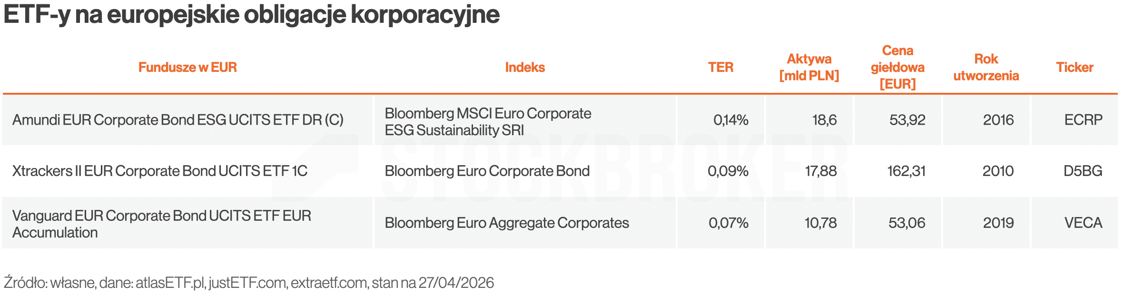Click the 'Cena giełdowa [EUR]' header

(x=897, y=68)
